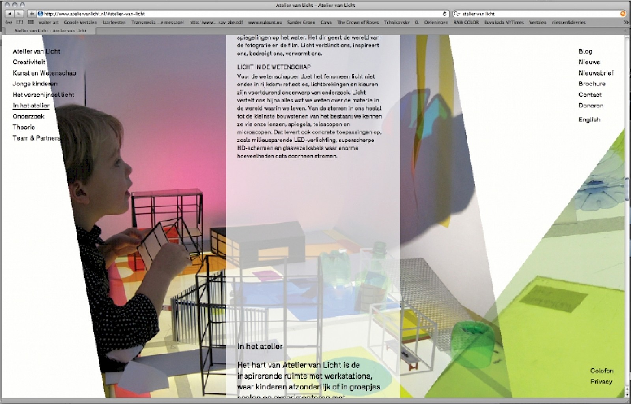This screenshot has width=631, height=404.
Task: Show hidden bookmarks with the double chevron
Action: tap(625, 22)
